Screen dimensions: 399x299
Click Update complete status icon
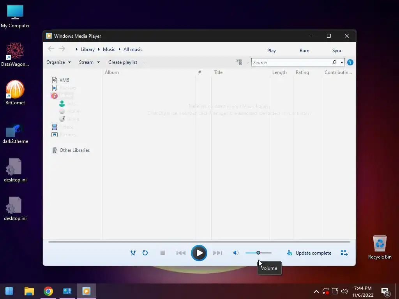pos(290,253)
